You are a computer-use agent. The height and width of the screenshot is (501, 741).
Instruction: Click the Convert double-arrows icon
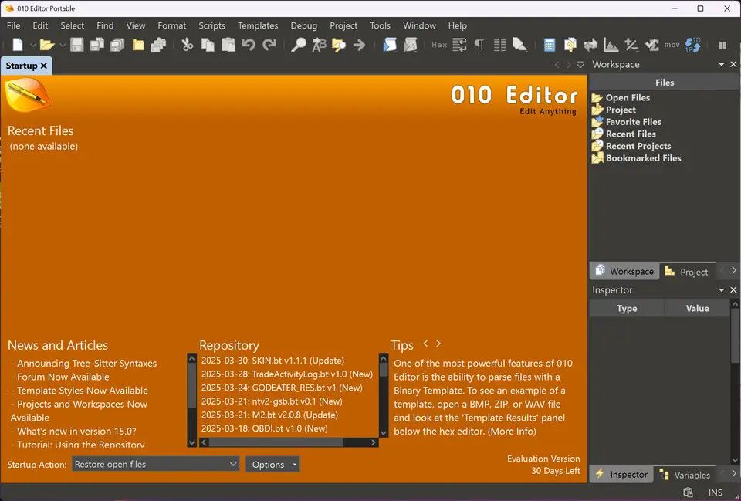click(x=590, y=45)
